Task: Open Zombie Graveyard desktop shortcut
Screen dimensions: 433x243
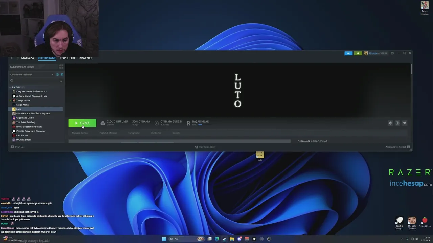Action: click(400, 223)
